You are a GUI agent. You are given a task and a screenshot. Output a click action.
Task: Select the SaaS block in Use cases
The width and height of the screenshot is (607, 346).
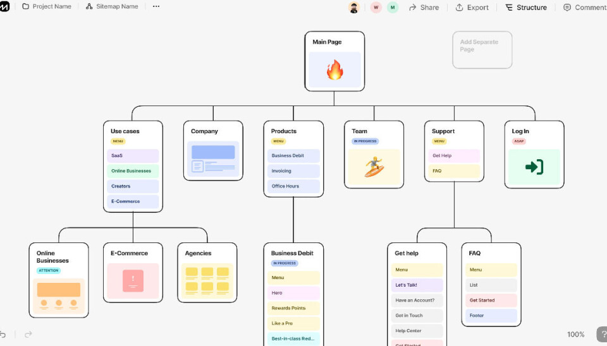pyautogui.click(x=133, y=155)
